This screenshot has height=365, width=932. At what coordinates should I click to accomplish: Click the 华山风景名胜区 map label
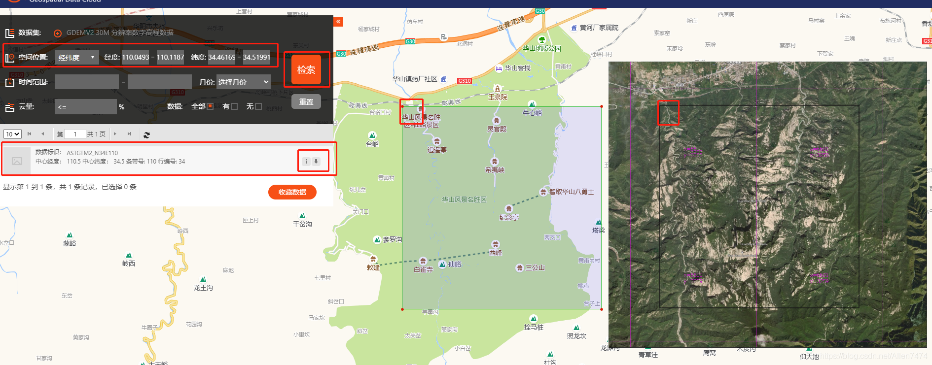[x=464, y=199]
